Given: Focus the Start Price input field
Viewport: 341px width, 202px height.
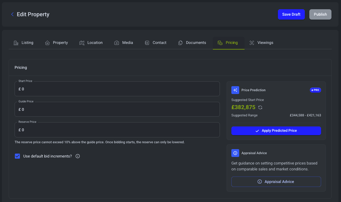Looking at the screenshot, I should tap(117, 89).
